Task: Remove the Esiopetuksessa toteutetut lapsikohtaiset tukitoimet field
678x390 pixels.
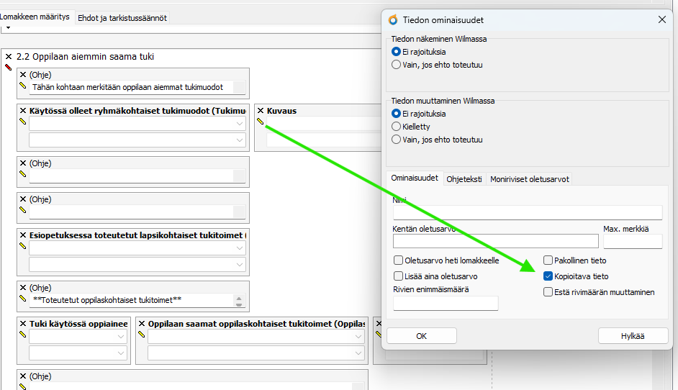Action: (23, 235)
